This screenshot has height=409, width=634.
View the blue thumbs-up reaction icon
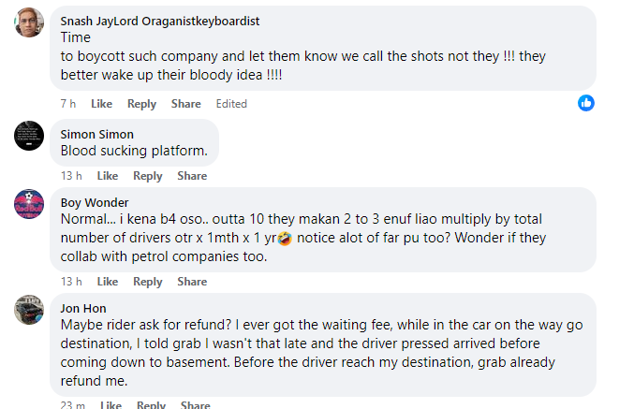click(586, 103)
